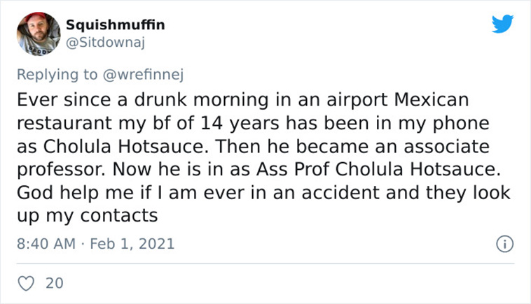Click the 'Replying to' label
531x304 pixels.
click(x=57, y=75)
